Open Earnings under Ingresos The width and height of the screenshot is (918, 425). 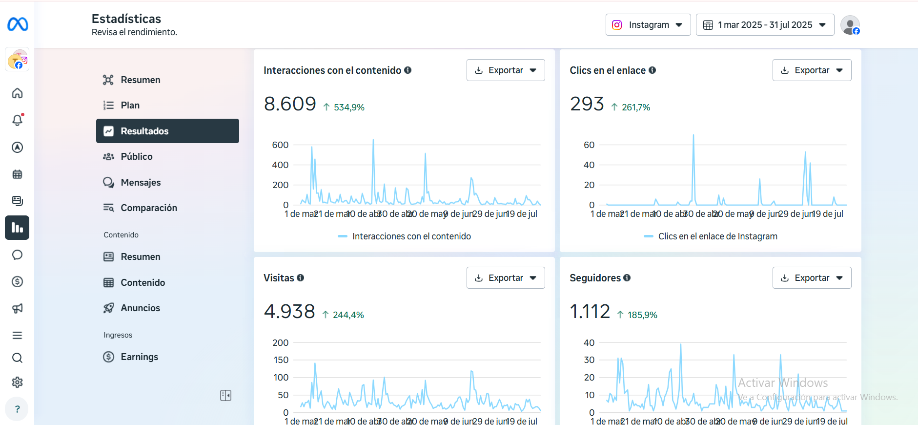[x=139, y=357]
